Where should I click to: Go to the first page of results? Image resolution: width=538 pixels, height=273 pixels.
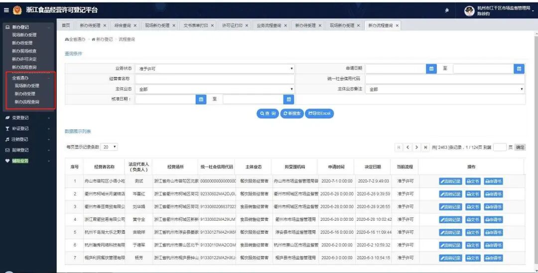coord(399,147)
